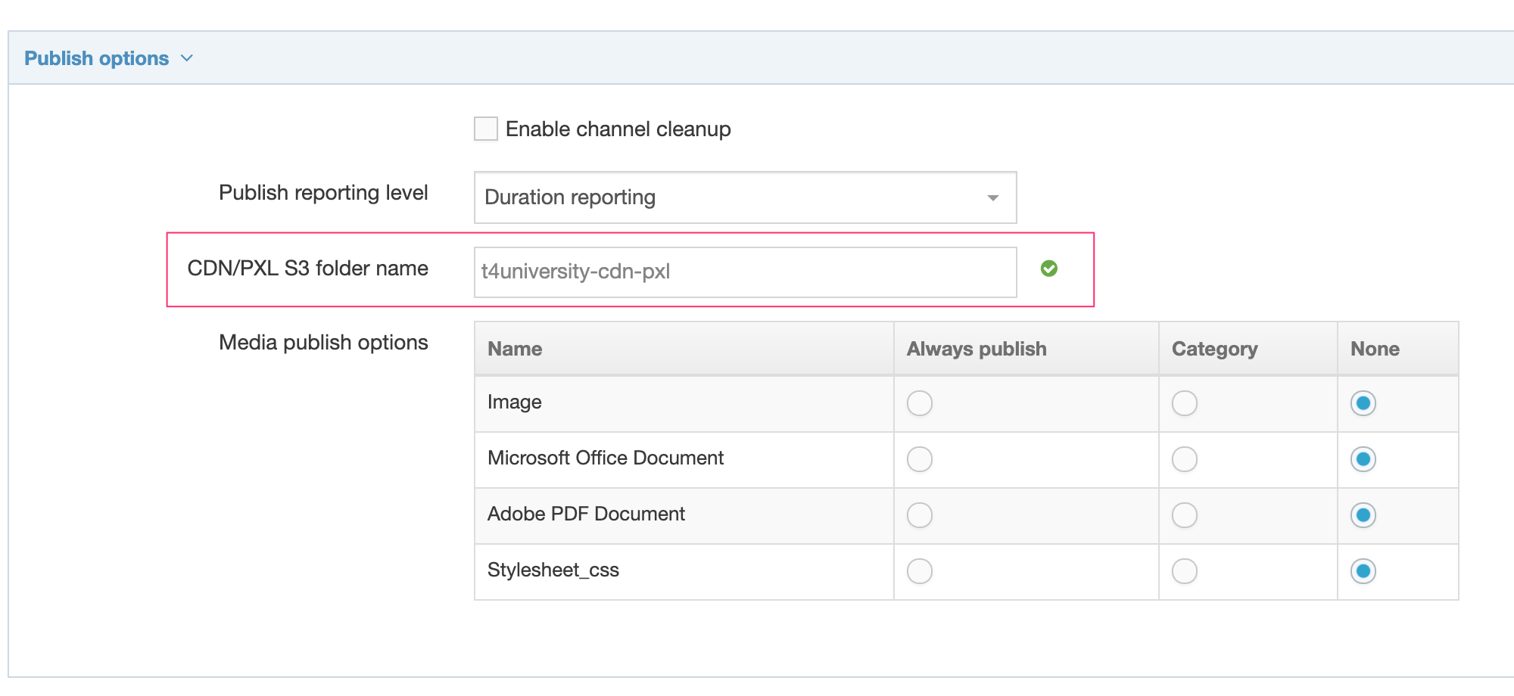Select Category for Image
The image size is (1514, 696).
click(x=1184, y=403)
